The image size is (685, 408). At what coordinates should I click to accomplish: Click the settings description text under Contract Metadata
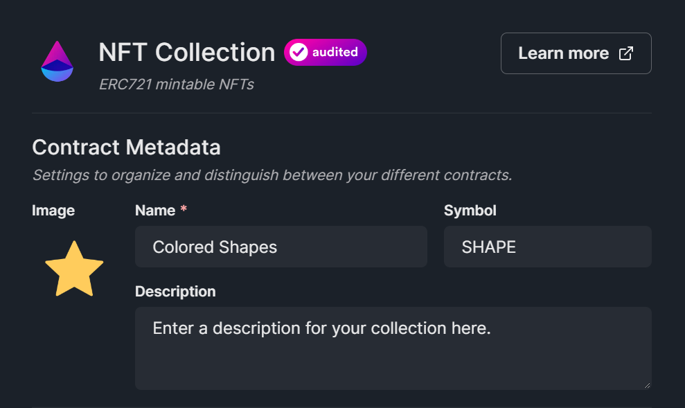tap(272, 175)
